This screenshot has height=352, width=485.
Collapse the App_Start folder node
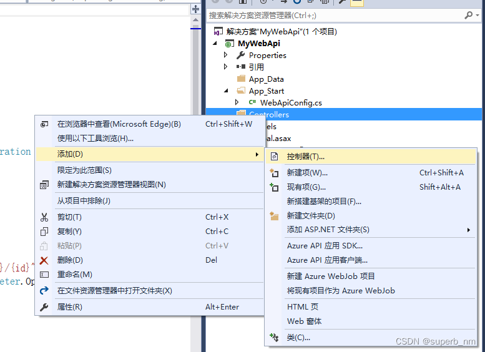[x=227, y=90]
